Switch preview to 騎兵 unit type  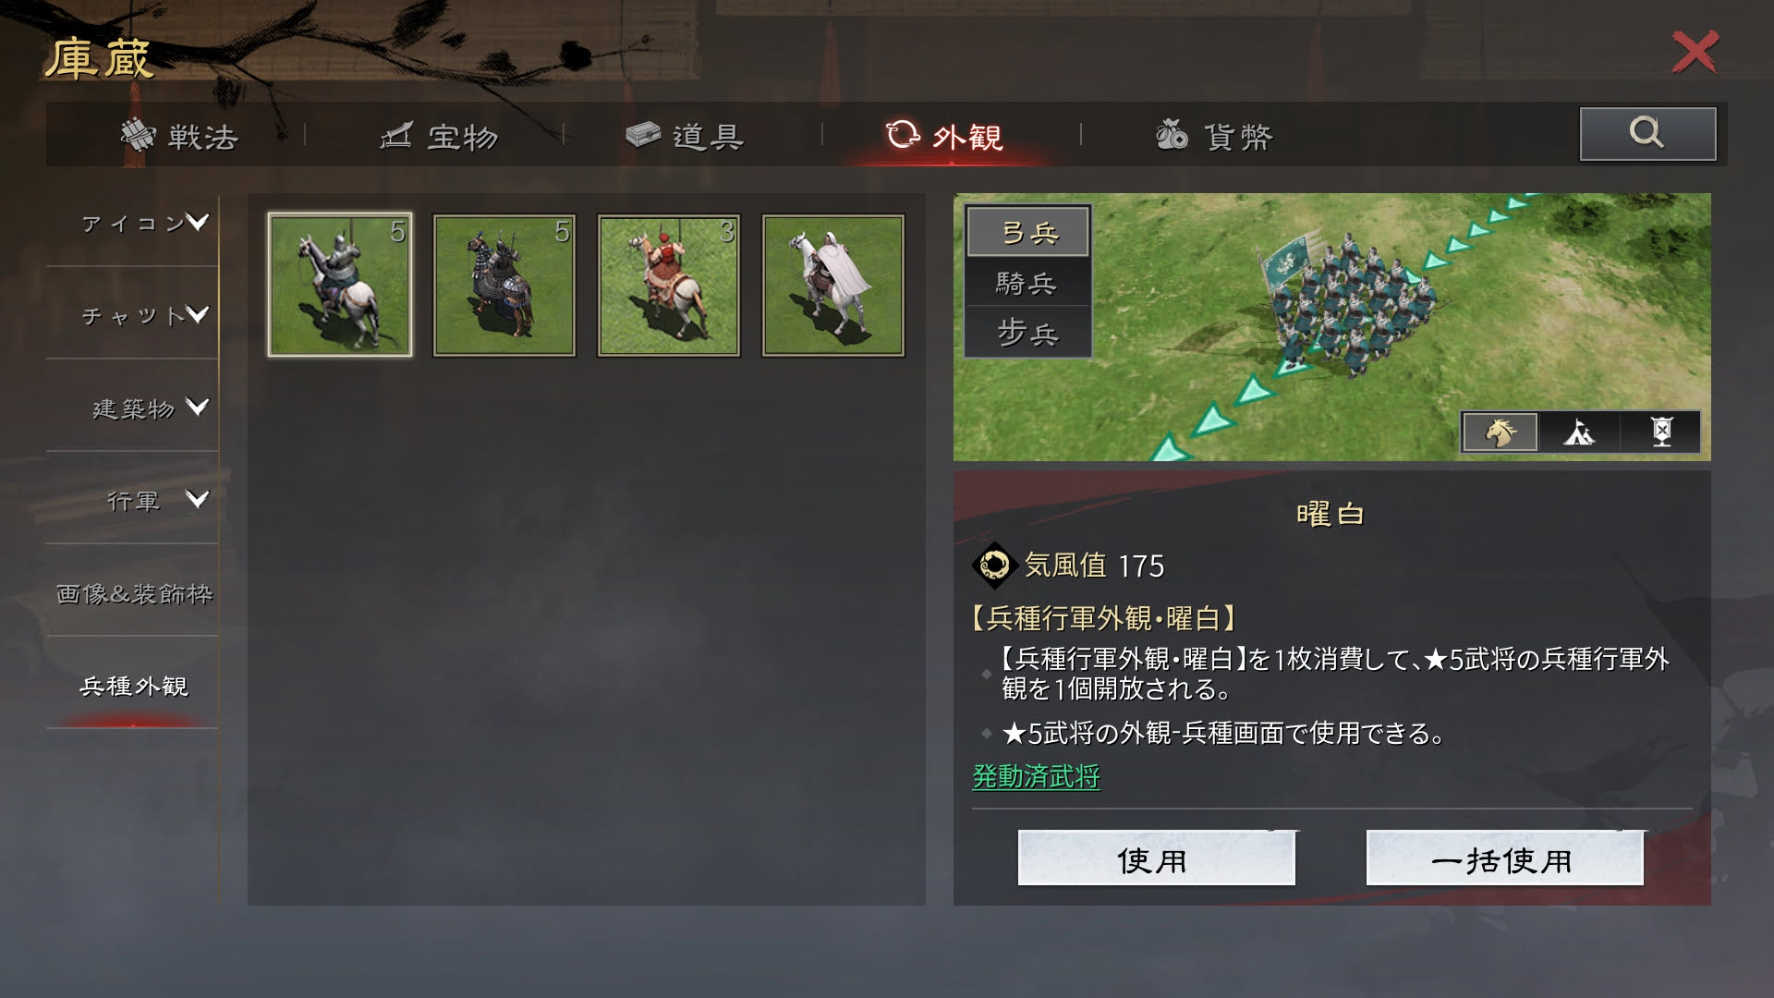coord(1028,282)
